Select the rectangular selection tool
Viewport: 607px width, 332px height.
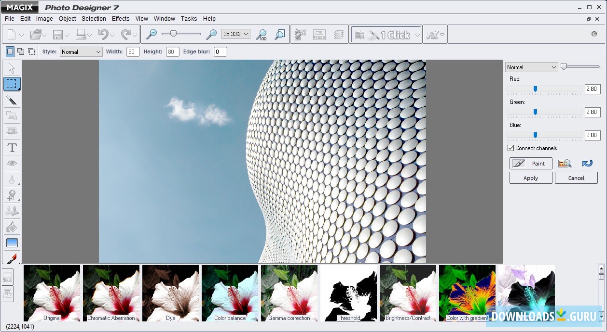pos(12,84)
